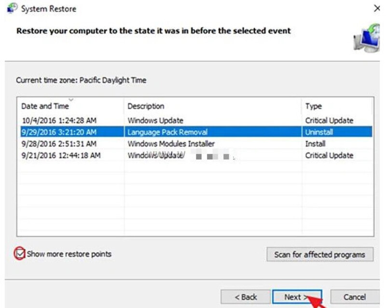The width and height of the screenshot is (386, 308).
Task: Click Critical Update in the 10/4/2016 row
Action: pyautogui.click(x=329, y=121)
